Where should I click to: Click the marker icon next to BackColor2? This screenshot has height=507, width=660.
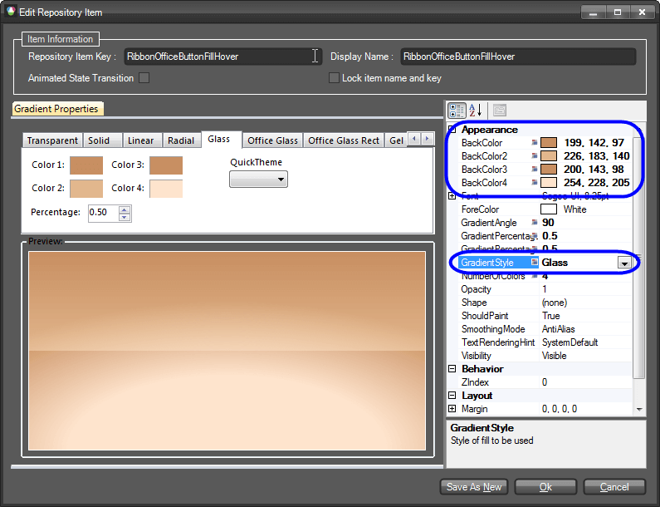[x=534, y=156]
